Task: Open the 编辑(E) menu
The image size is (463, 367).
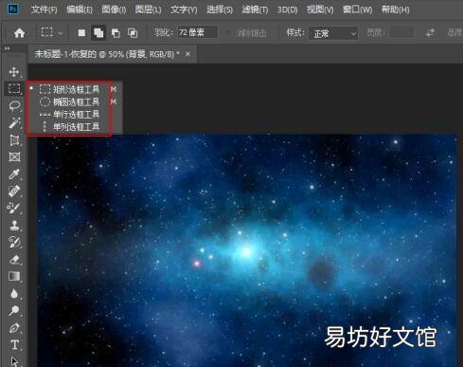Action: [x=80, y=9]
